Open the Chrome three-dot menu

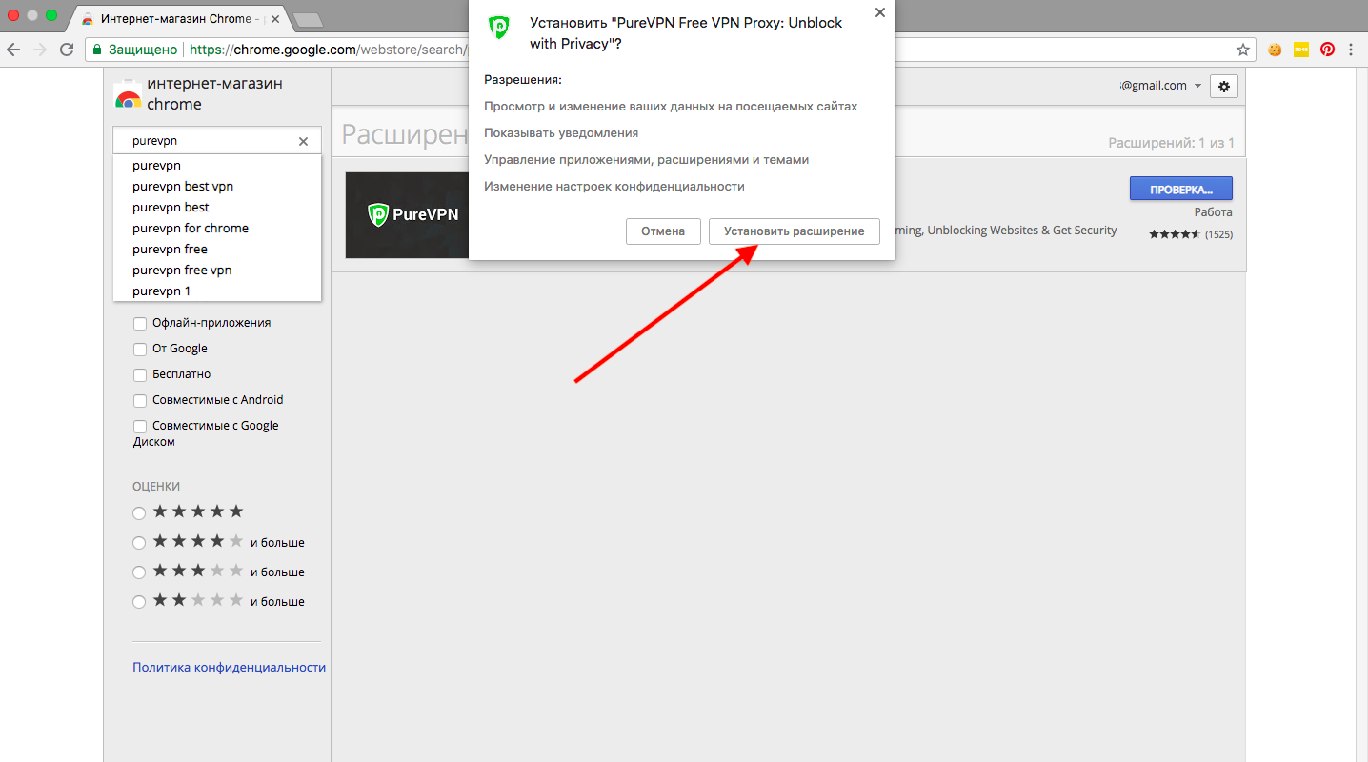[x=1351, y=50]
